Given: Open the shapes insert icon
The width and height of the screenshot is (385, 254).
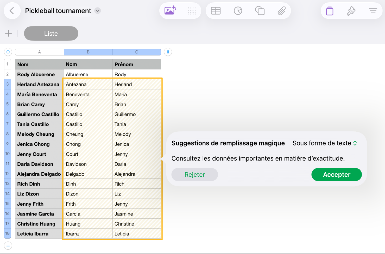Looking at the screenshot, I should click(260, 11).
